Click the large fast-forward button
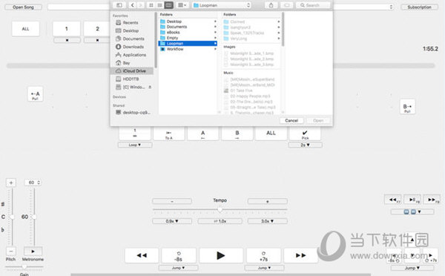 pyautogui.click(x=300, y=255)
